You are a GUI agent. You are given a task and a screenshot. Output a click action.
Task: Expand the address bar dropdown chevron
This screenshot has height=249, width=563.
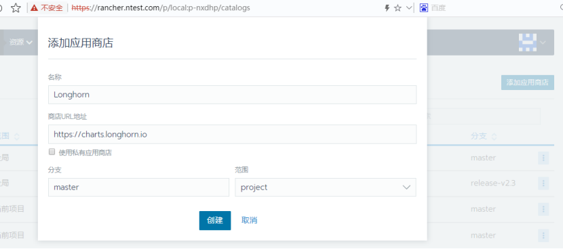point(409,8)
